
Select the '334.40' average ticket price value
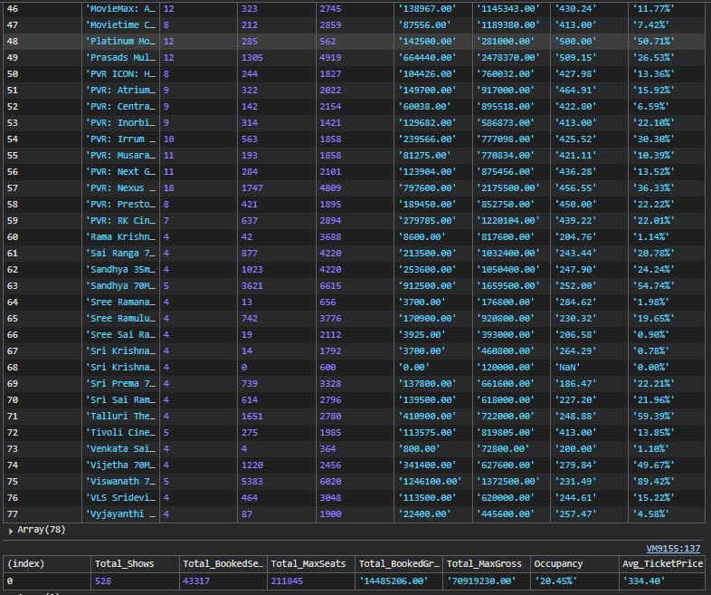(x=644, y=581)
